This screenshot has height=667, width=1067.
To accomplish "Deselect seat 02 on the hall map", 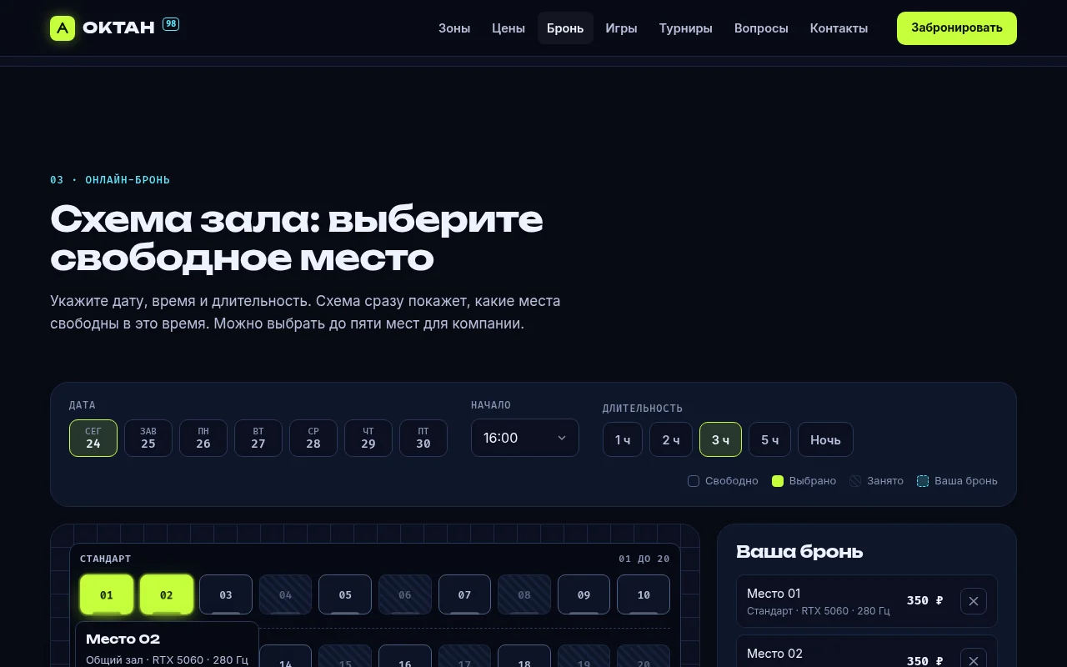I will tap(167, 594).
